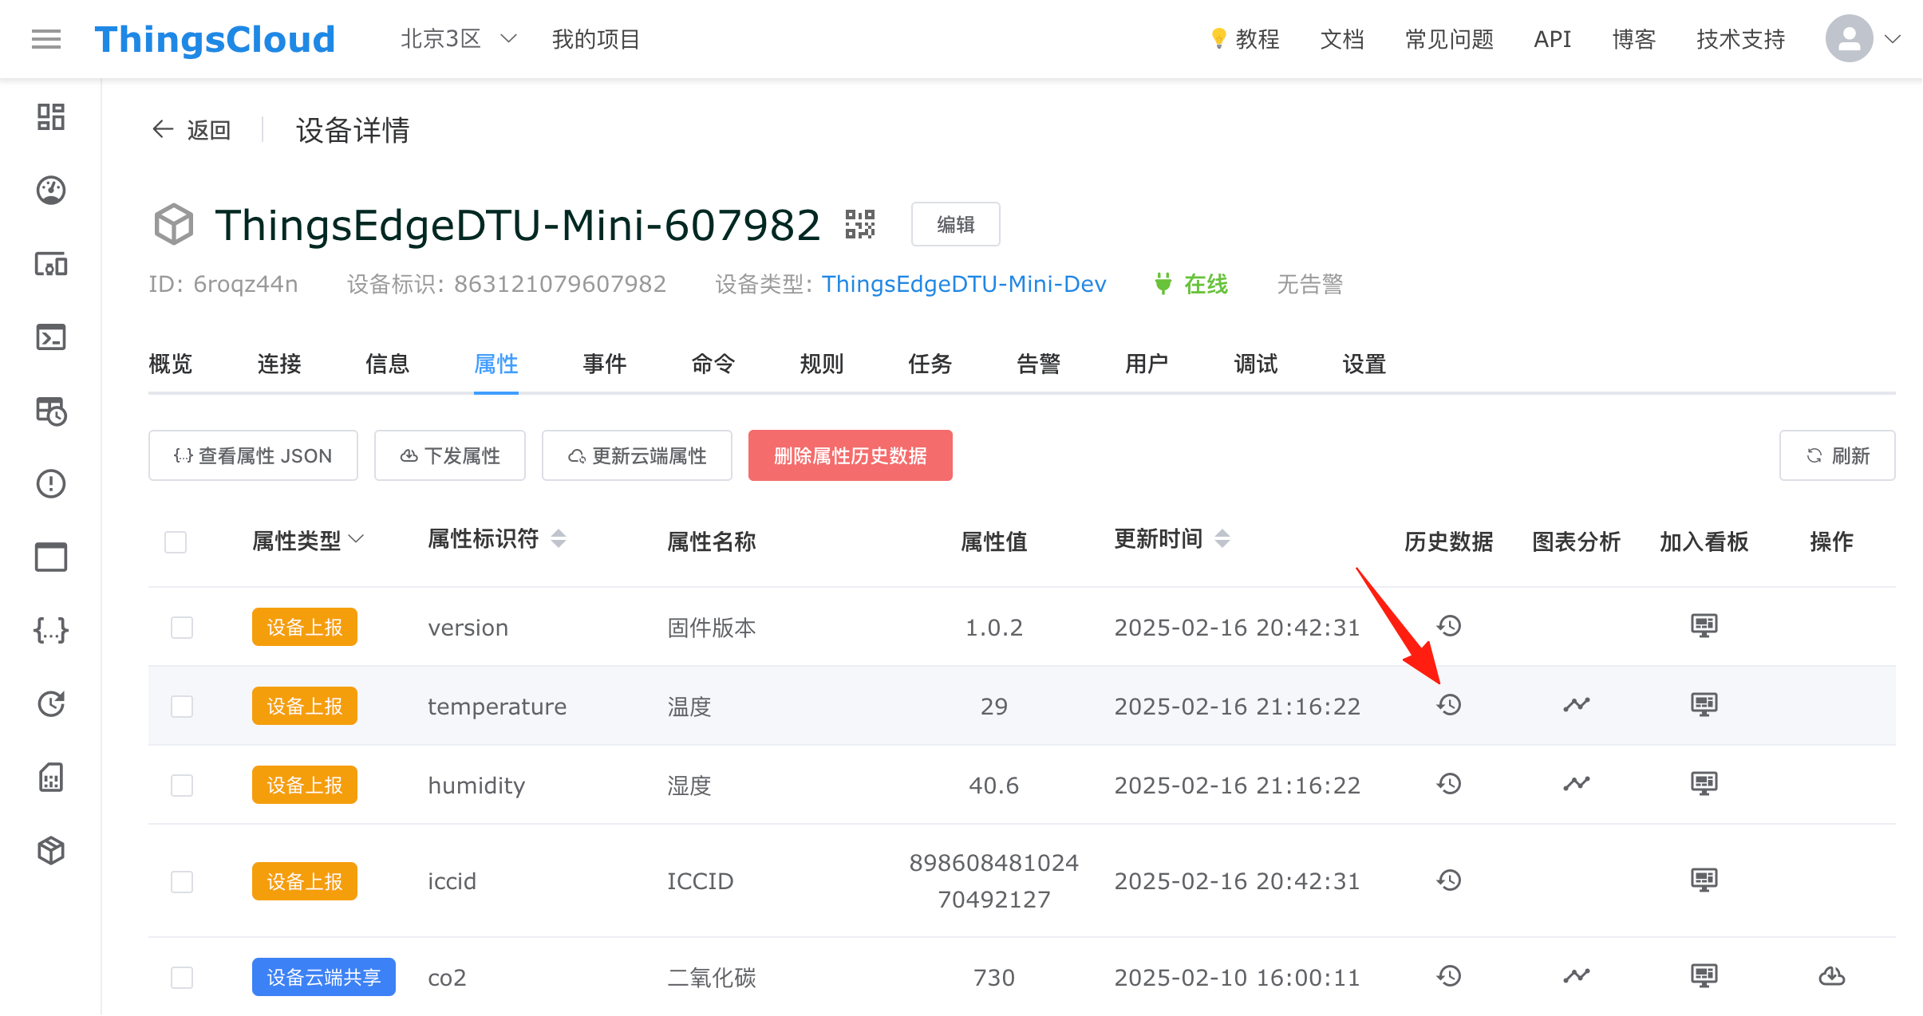The width and height of the screenshot is (1923, 1016).
Task: Click the 刷新 button
Action: (1838, 455)
